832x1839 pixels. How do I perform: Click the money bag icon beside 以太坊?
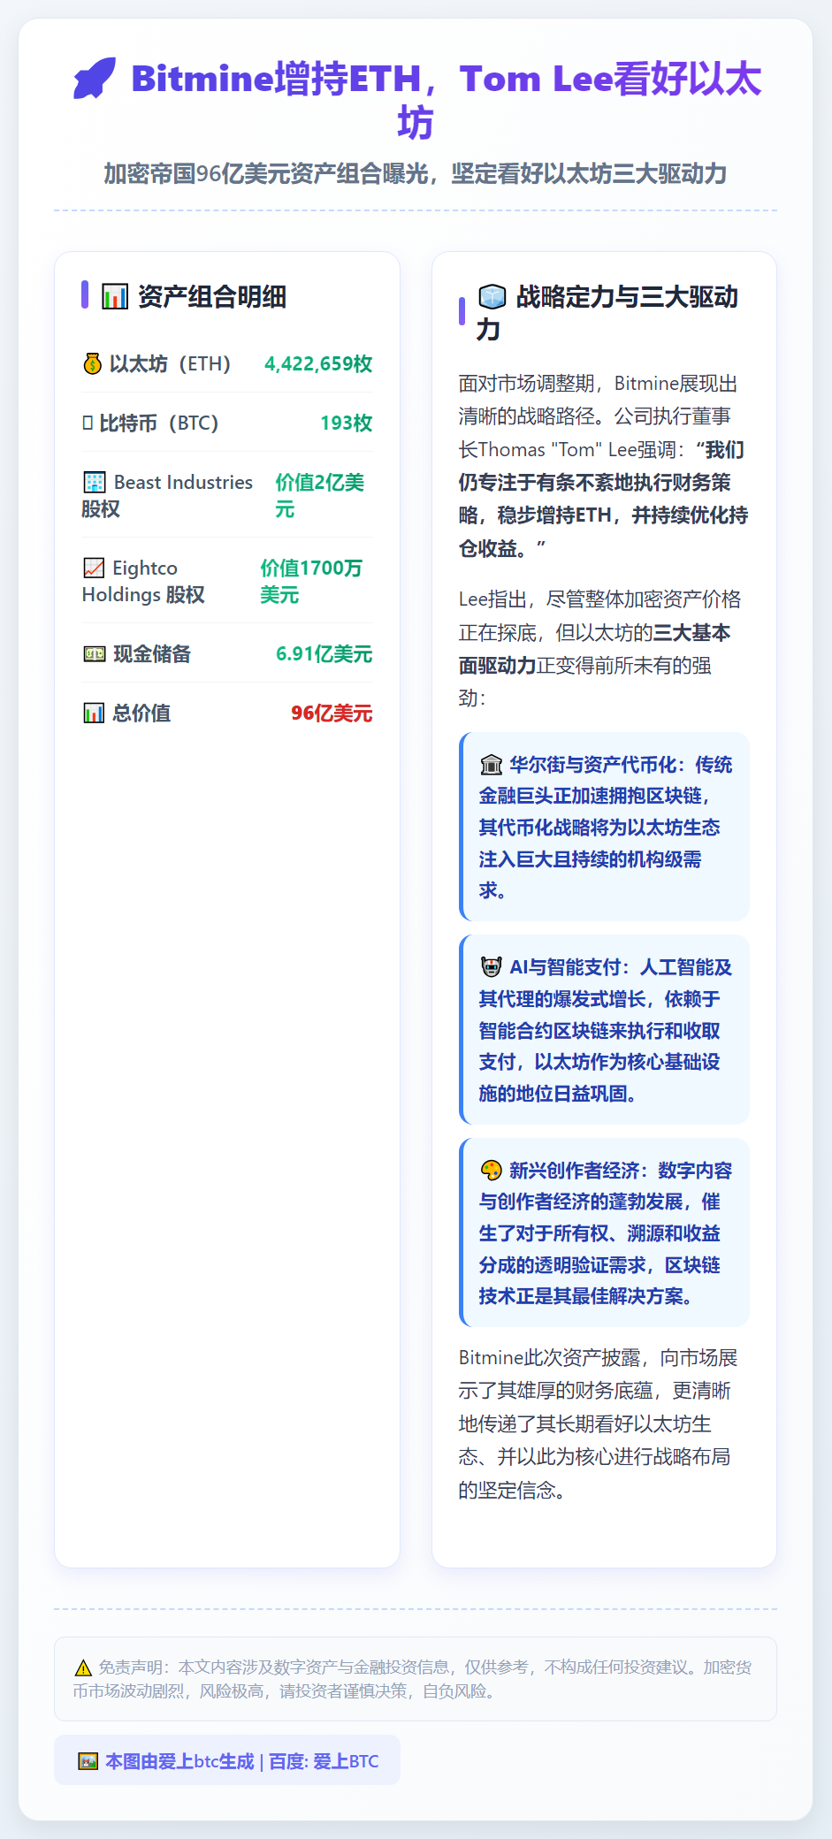coord(93,363)
